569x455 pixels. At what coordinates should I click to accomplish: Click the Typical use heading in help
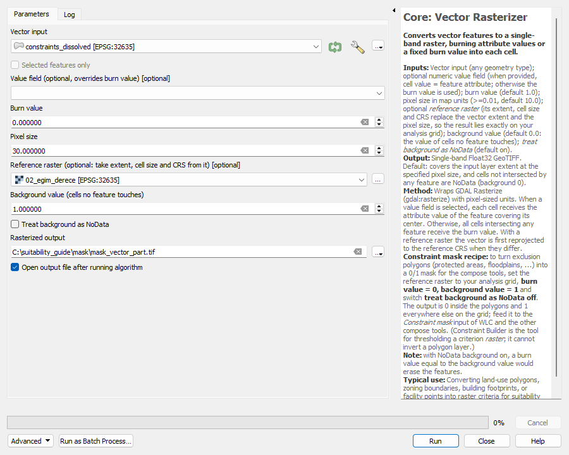pos(424,380)
